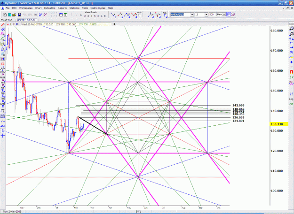
Task: Select the magenta fan lines tool
Action: (3, 34)
